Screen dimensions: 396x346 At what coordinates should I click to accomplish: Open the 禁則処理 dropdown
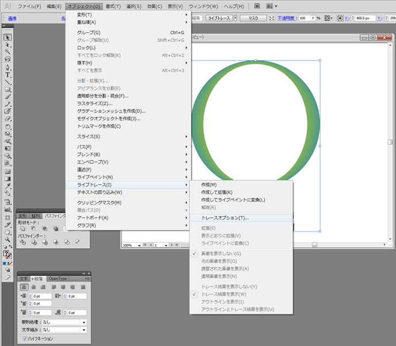(x=83, y=322)
